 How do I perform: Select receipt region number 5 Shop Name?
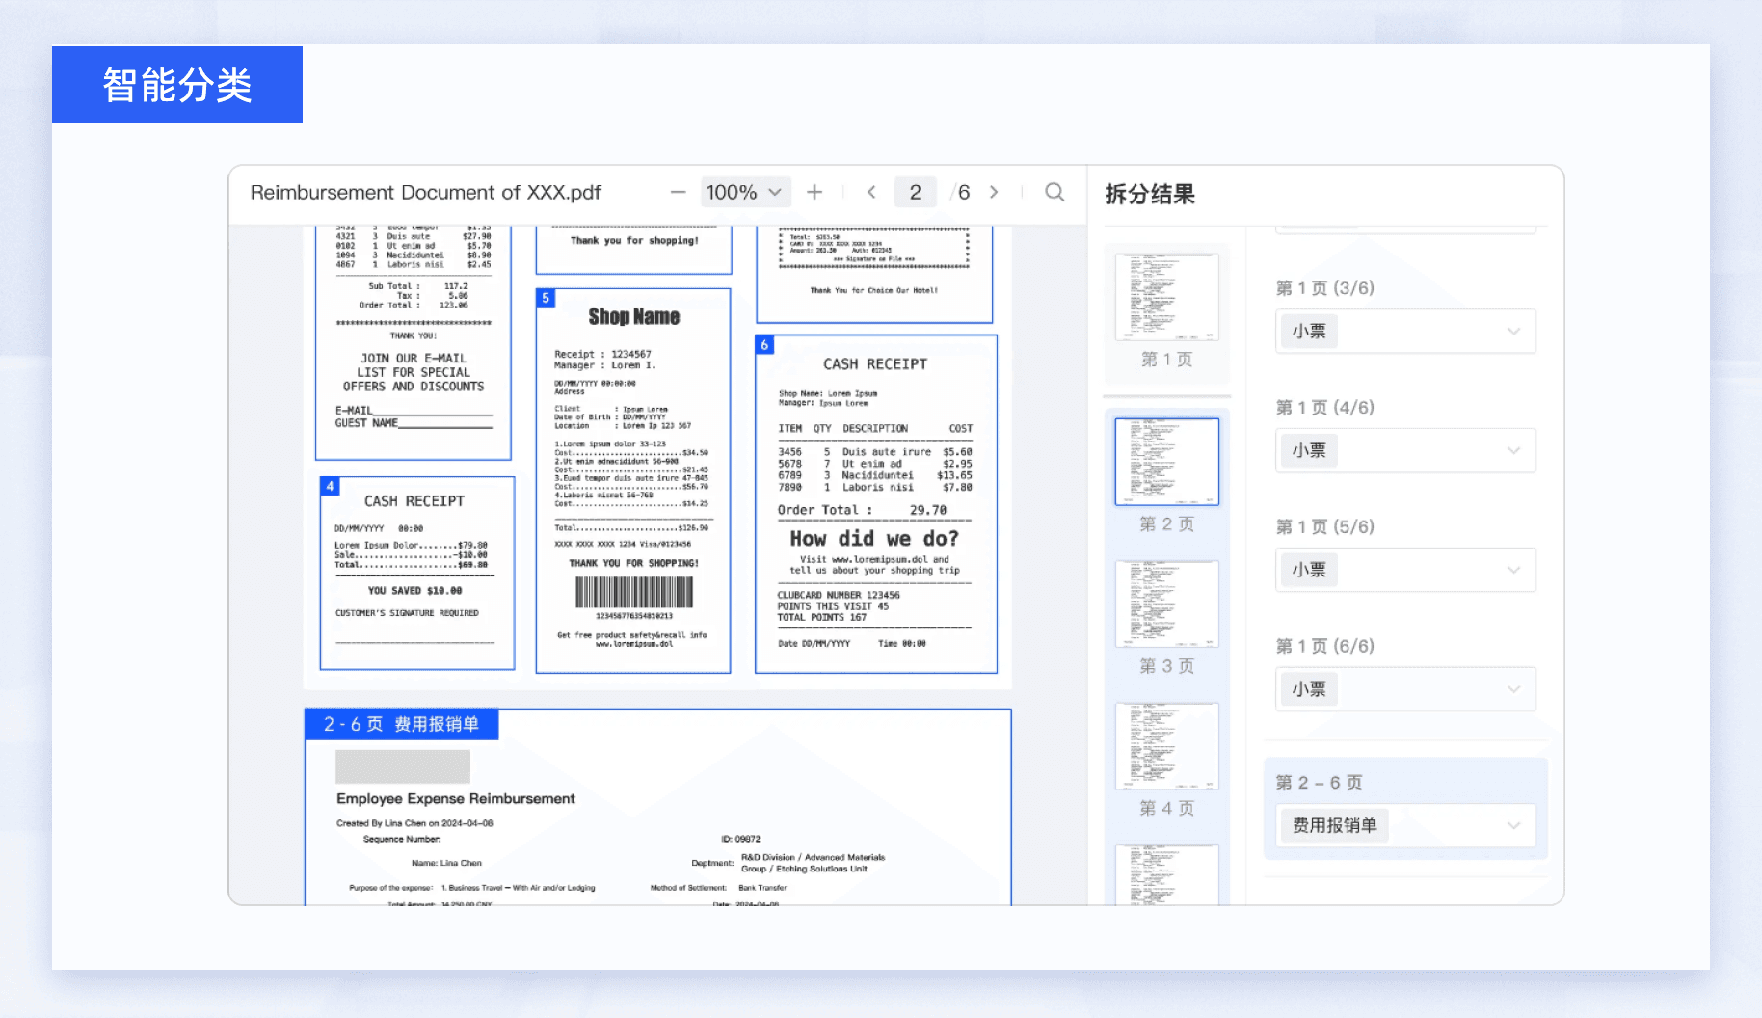pyautogui.click(x=632, y=480)
